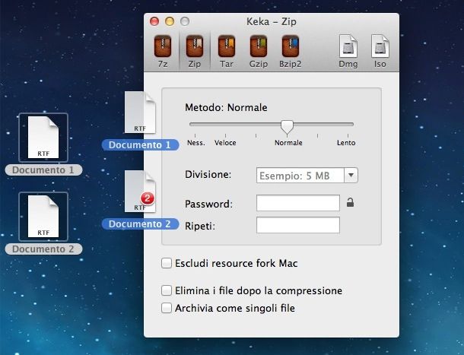Click the password lock icon
This screenshot has height=355, width=464.
350,203
